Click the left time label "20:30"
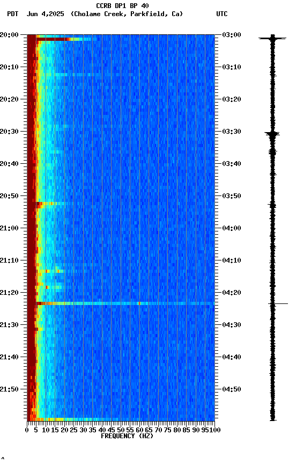 pyautogui.click(x=9, y=132)
